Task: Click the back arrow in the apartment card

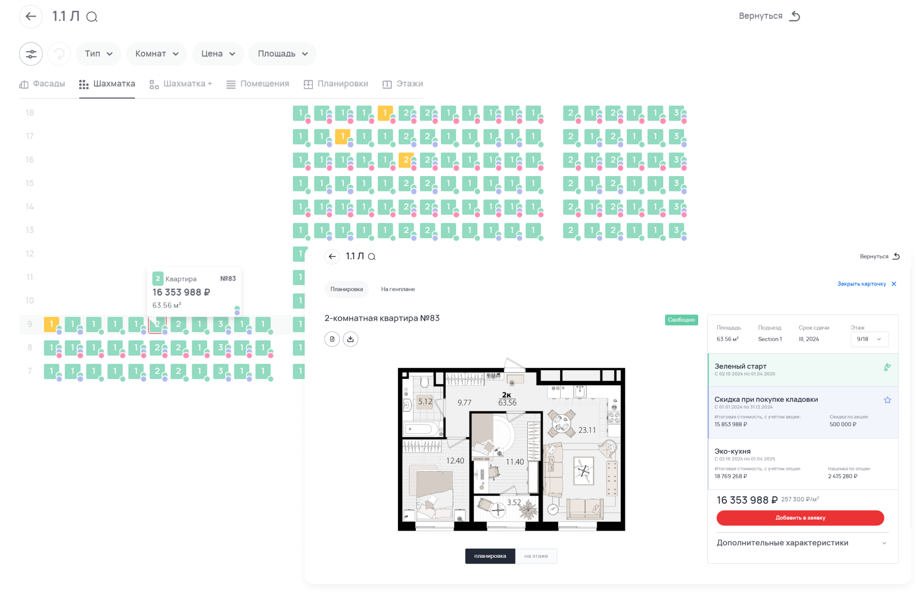Action: click(x=332, y=257)
